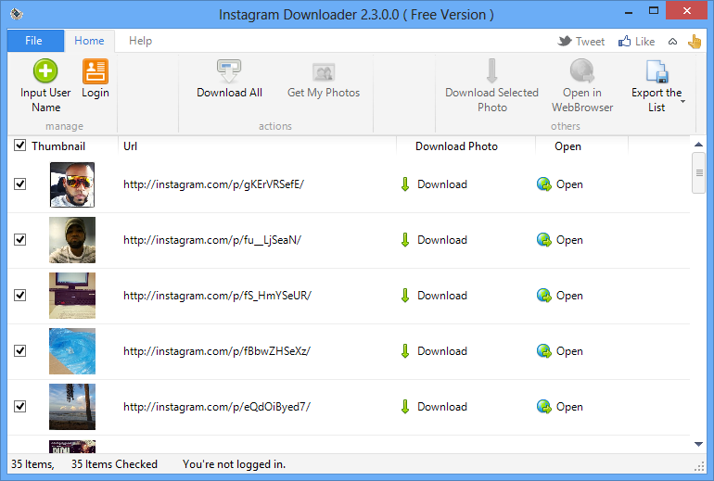Uncheck the fS_HmYSeUR row checkbox
This screenshot has width=714, height=481.
coord(19,296)
